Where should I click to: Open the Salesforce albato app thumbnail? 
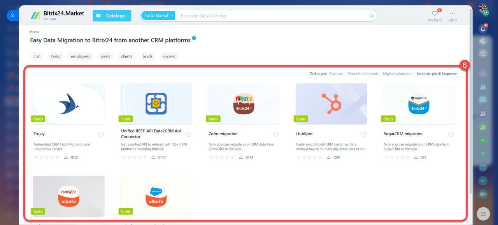156,196
